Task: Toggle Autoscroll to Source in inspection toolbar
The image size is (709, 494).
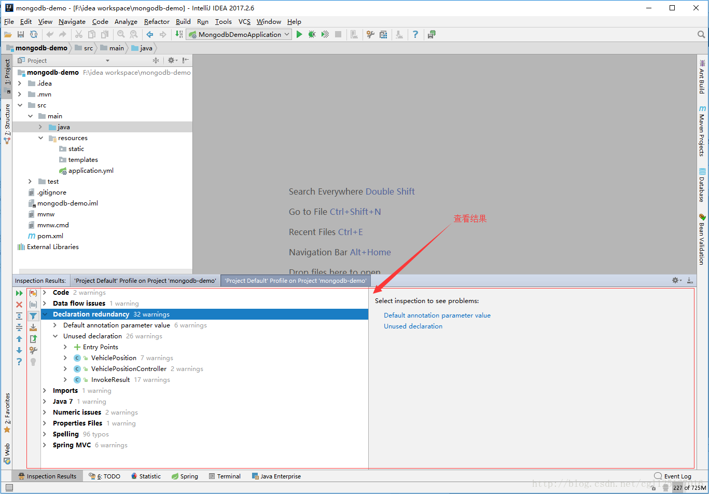Action: (33, 327)
